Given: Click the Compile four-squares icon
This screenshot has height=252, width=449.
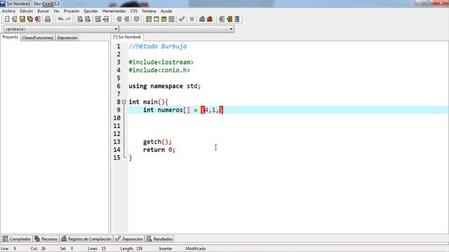Looking at the screenshot, I should click(149, 19).
